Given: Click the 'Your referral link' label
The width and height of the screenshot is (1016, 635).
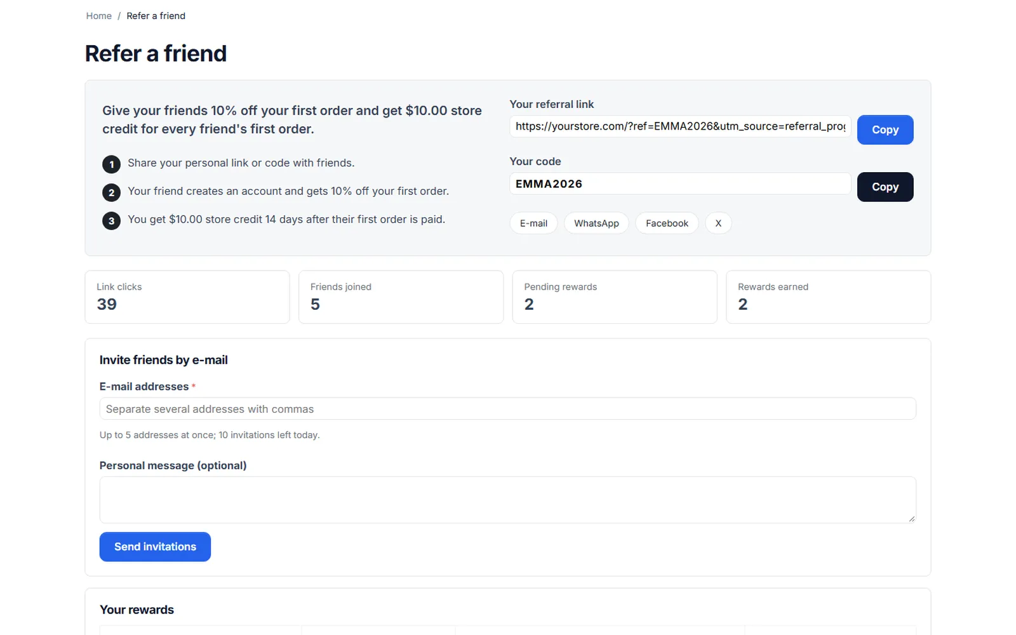Looking at the screenshot, I should pos(552,104).
